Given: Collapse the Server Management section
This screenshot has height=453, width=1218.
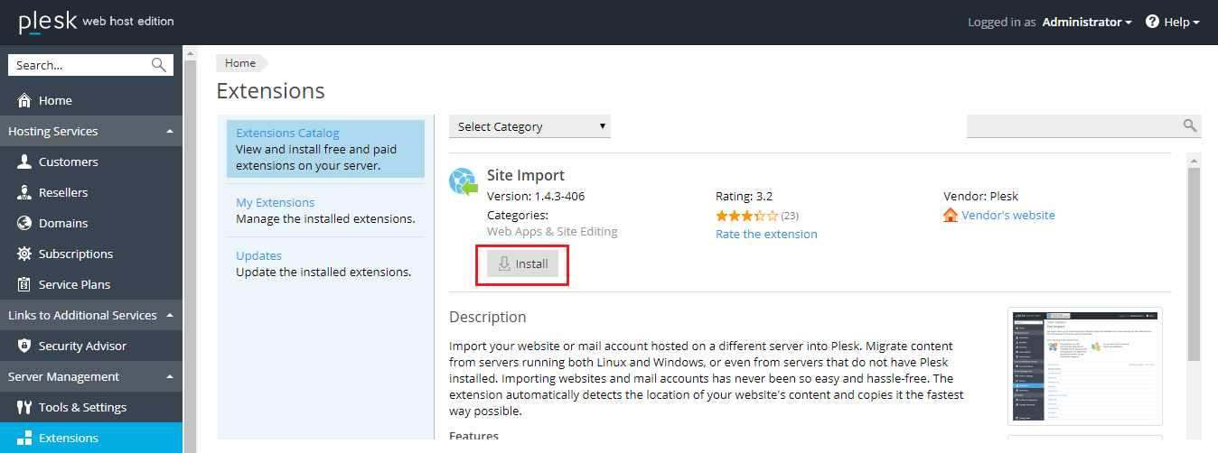Looking at the screenshot, I should point(170,377).
